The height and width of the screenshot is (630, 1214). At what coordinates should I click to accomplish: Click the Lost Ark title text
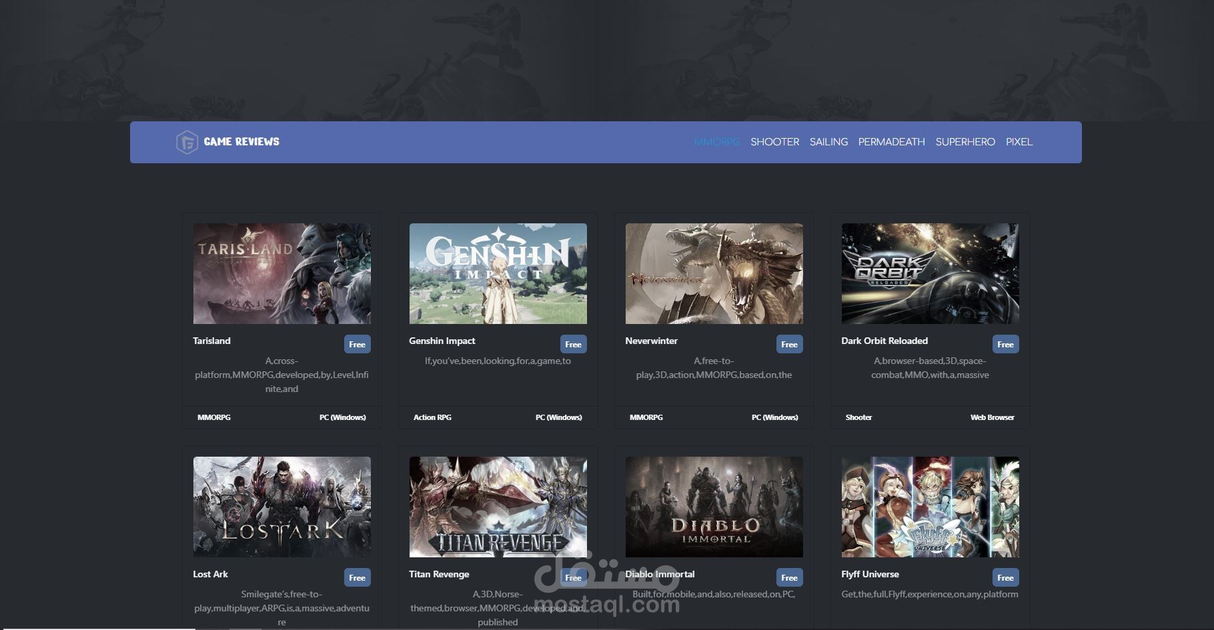tap(210, 574)
